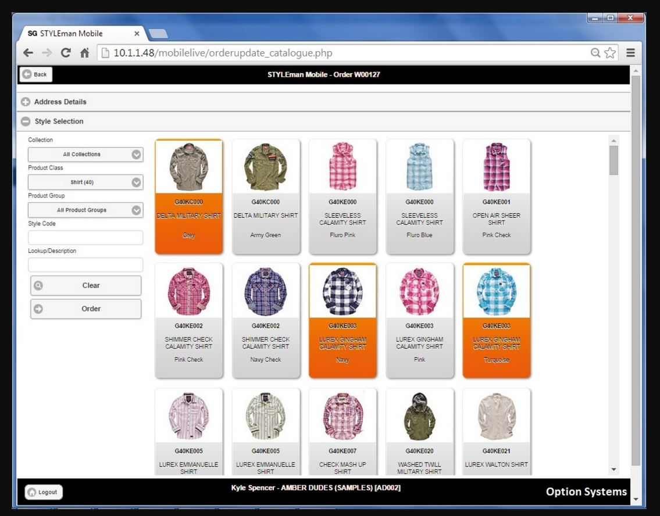Bookmark this page with star icon
The height and width of the screenshot is (516, 660).
tap(610, 52)
